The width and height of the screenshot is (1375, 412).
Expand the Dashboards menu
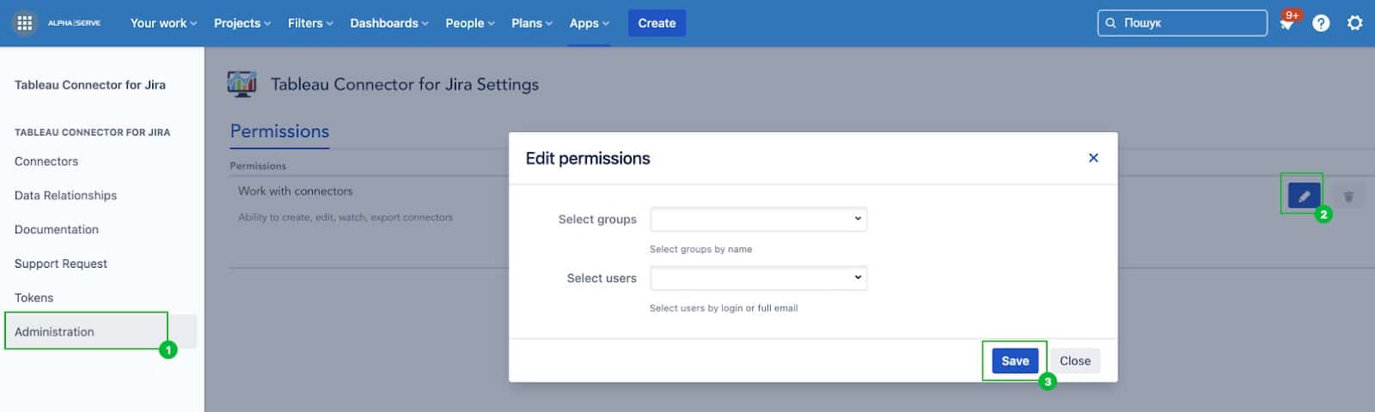(x=389, y=23)
